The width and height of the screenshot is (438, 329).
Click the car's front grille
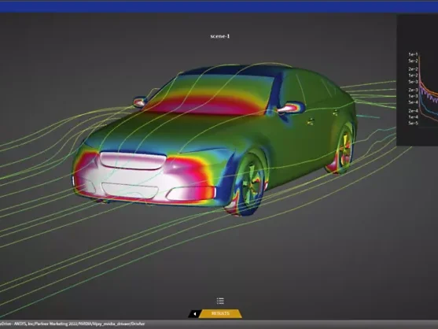tap(133, 161)
